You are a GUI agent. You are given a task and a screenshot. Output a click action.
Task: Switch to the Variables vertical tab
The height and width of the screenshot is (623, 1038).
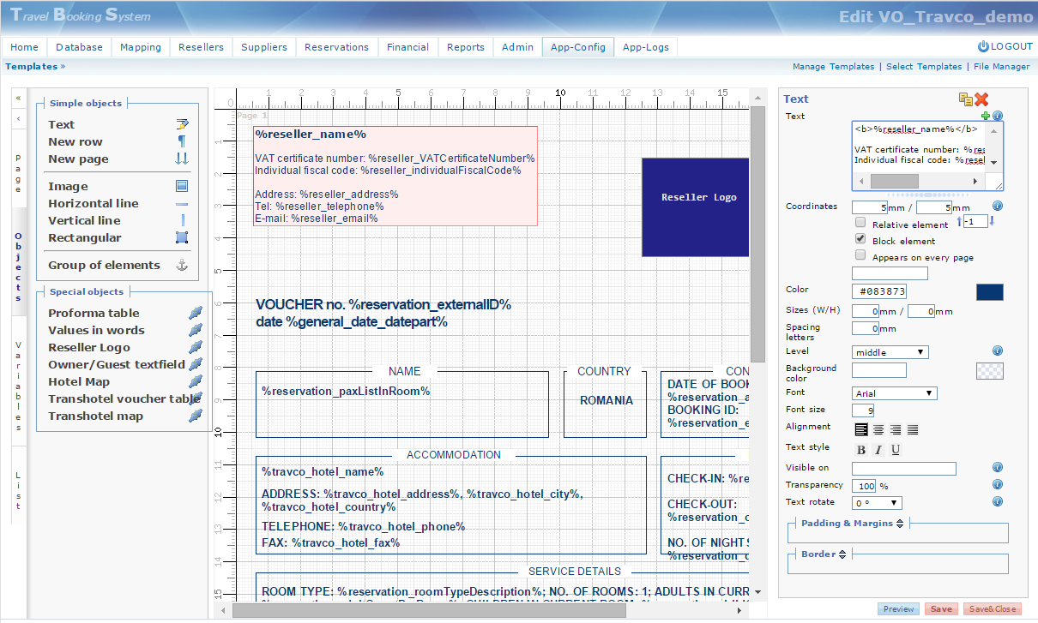[18, 386]
